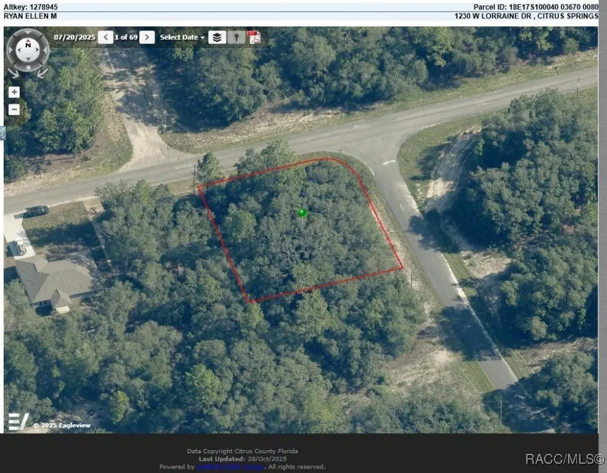Open the Select Date dropdown

pyautogui.click(x=182, y=37)
